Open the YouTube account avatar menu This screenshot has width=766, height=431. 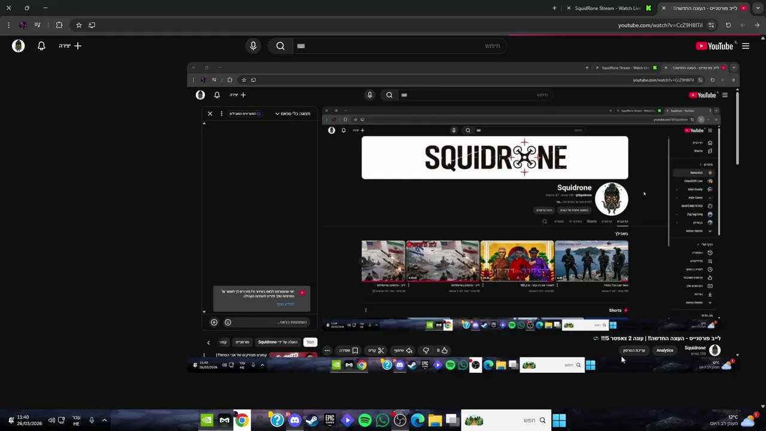[19, 46]
